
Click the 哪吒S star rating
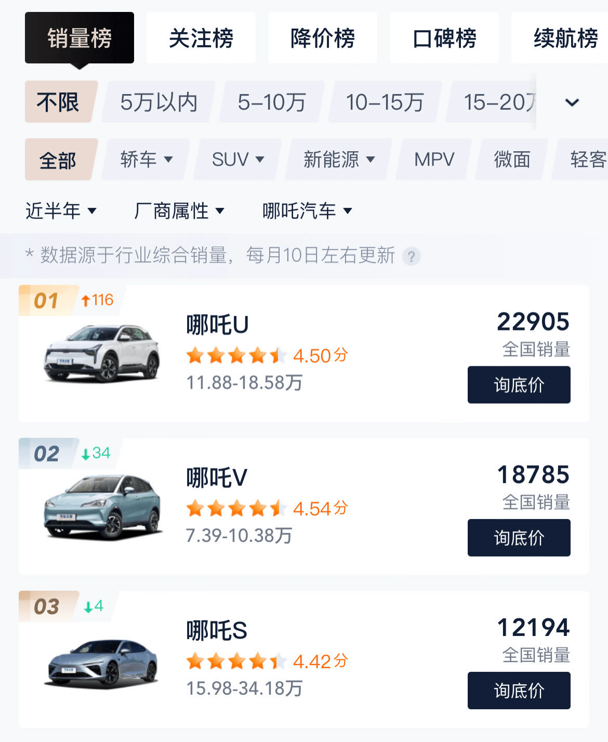(236, 661)
